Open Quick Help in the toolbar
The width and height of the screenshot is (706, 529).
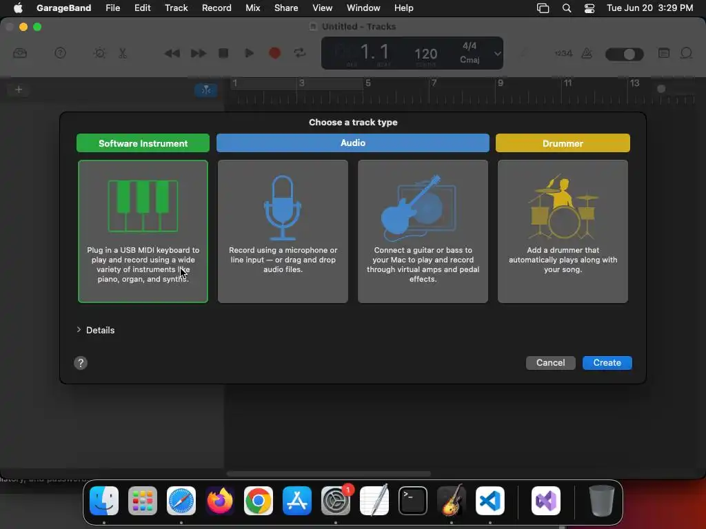click(x=61, y=53)
